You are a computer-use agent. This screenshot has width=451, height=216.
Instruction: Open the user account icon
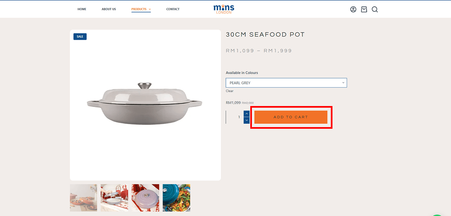(353, 9)
